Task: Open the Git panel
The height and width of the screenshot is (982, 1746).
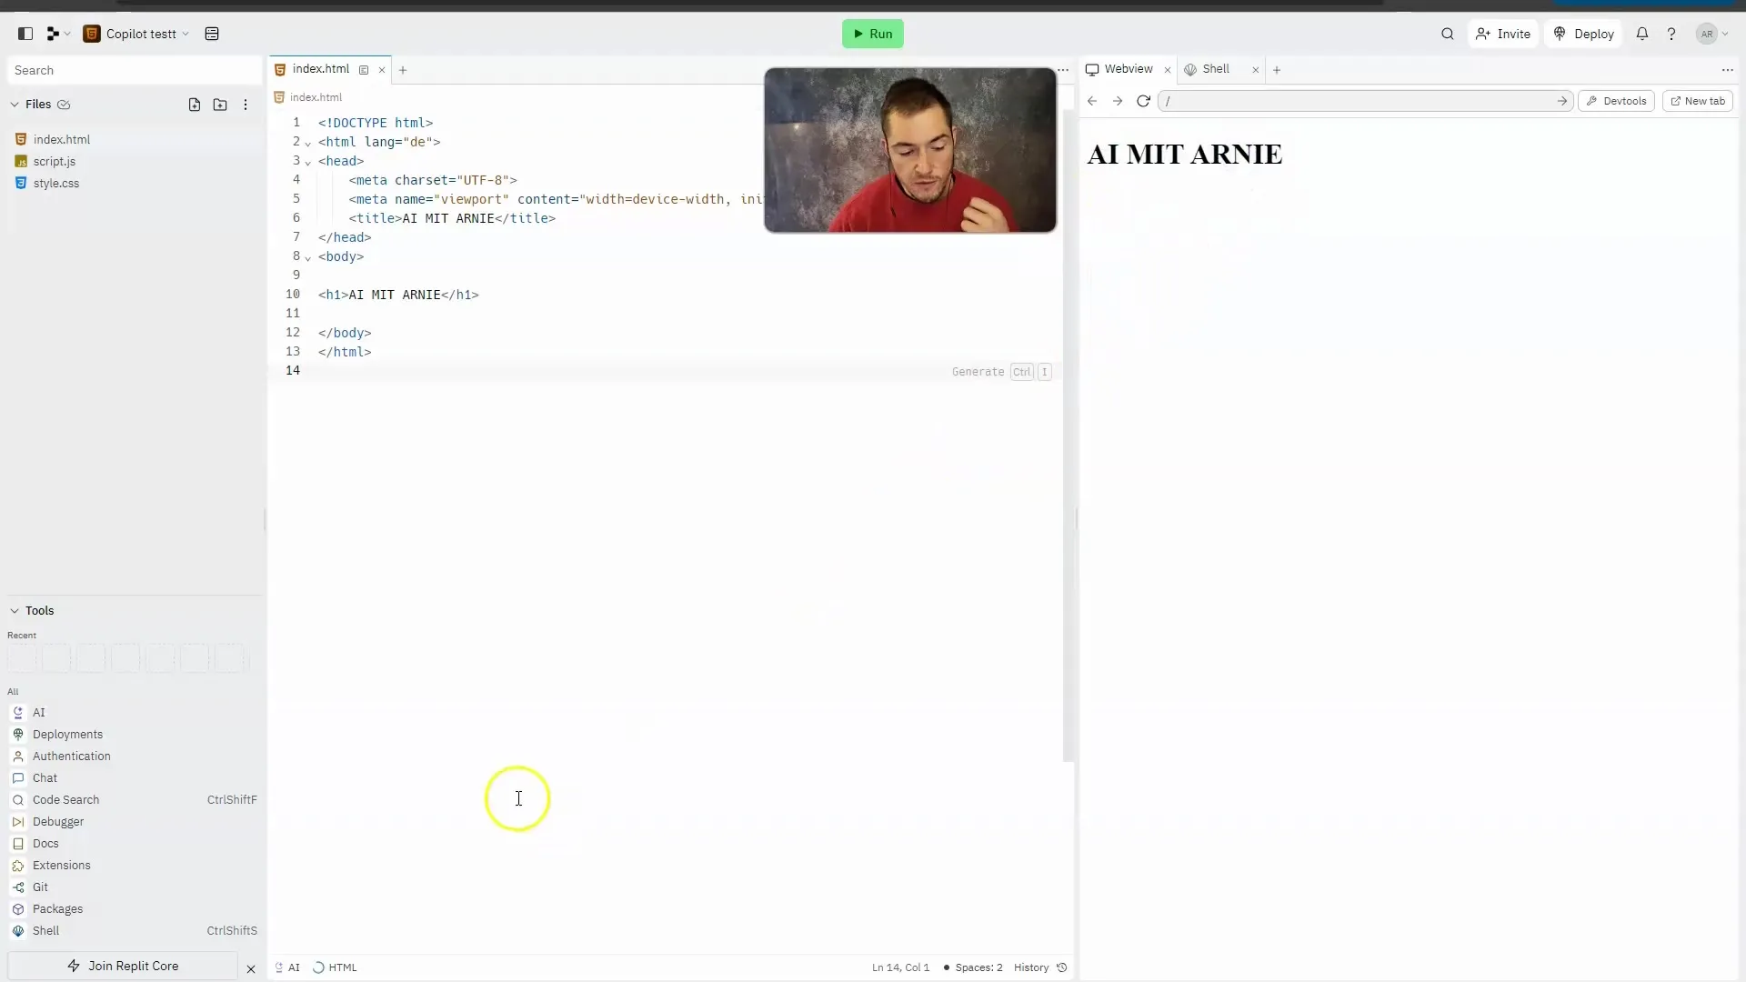Action: [x=41, y=887]
